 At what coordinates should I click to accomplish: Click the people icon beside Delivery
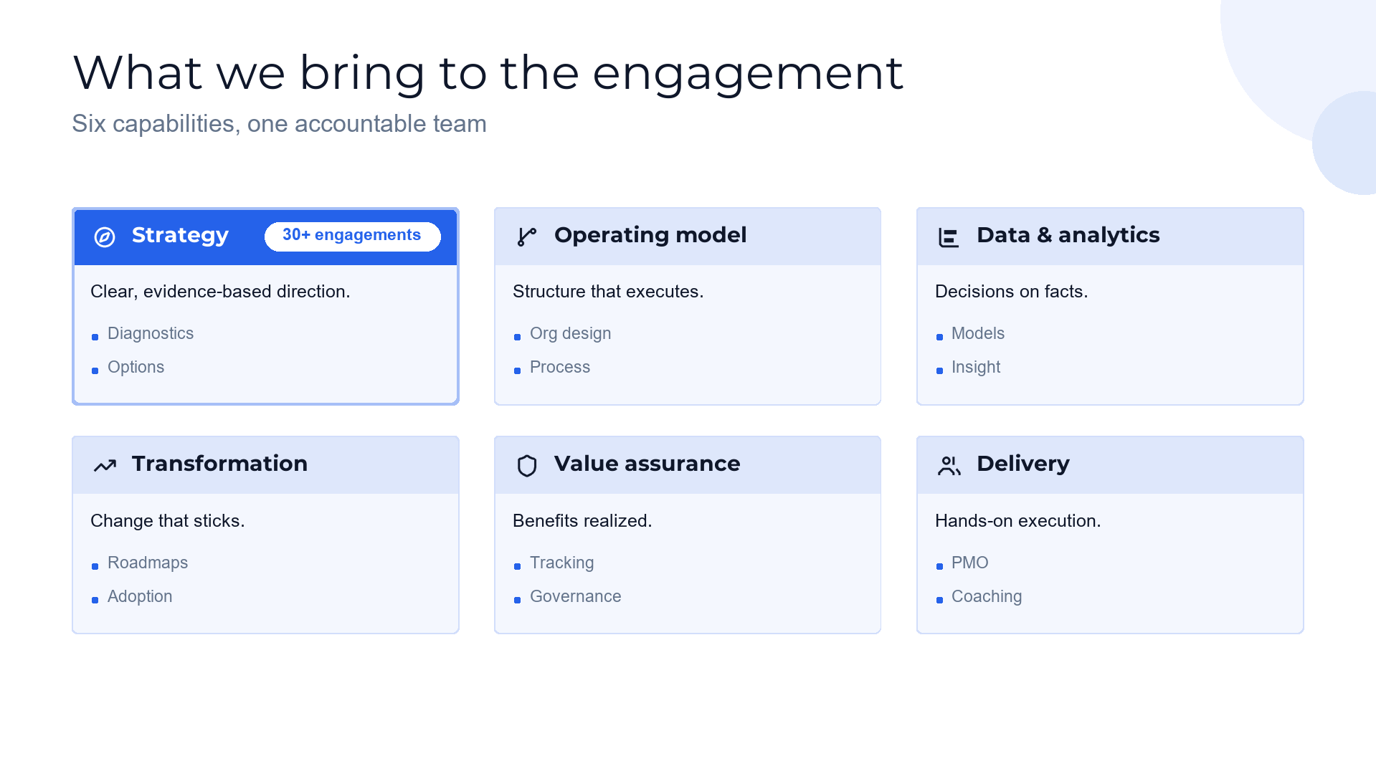(949, 466)
